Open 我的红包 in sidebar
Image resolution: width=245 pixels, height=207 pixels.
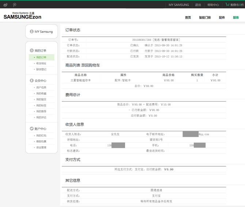(x=41, y=135)
